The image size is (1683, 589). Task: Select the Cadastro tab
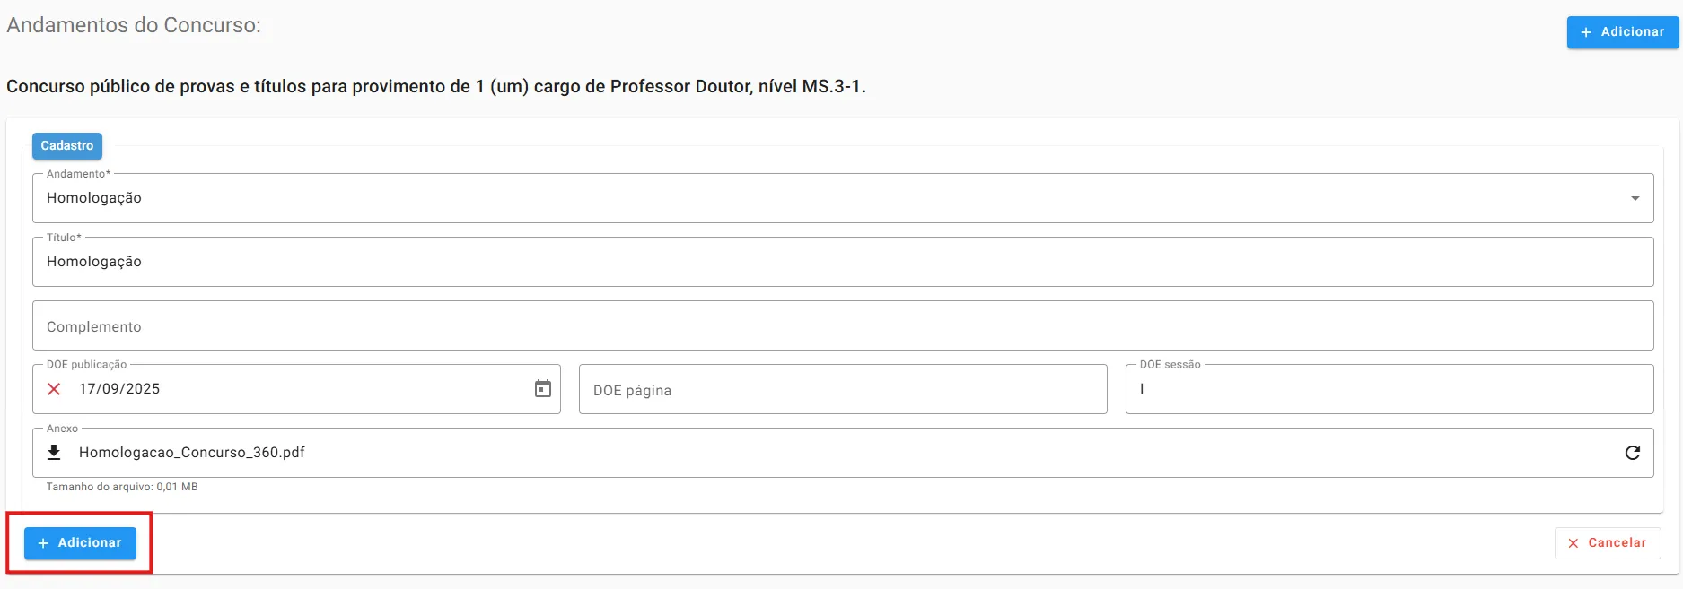click(67, 146)
